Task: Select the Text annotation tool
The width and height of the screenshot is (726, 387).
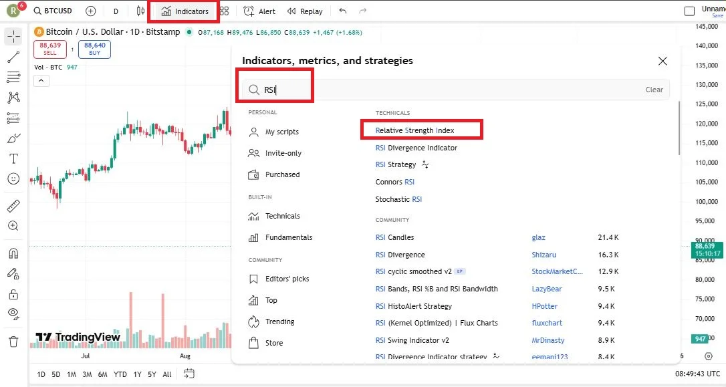Action: (x=13, y=158)
